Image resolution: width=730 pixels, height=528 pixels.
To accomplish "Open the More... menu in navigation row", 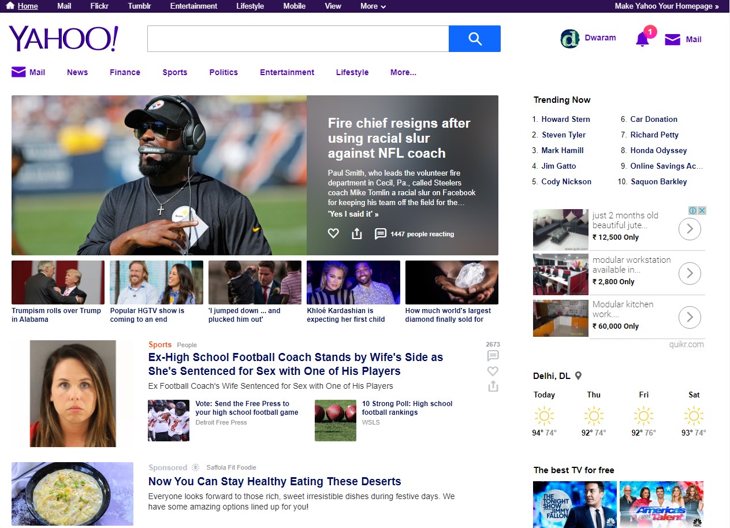I will [x=403, y=72].
